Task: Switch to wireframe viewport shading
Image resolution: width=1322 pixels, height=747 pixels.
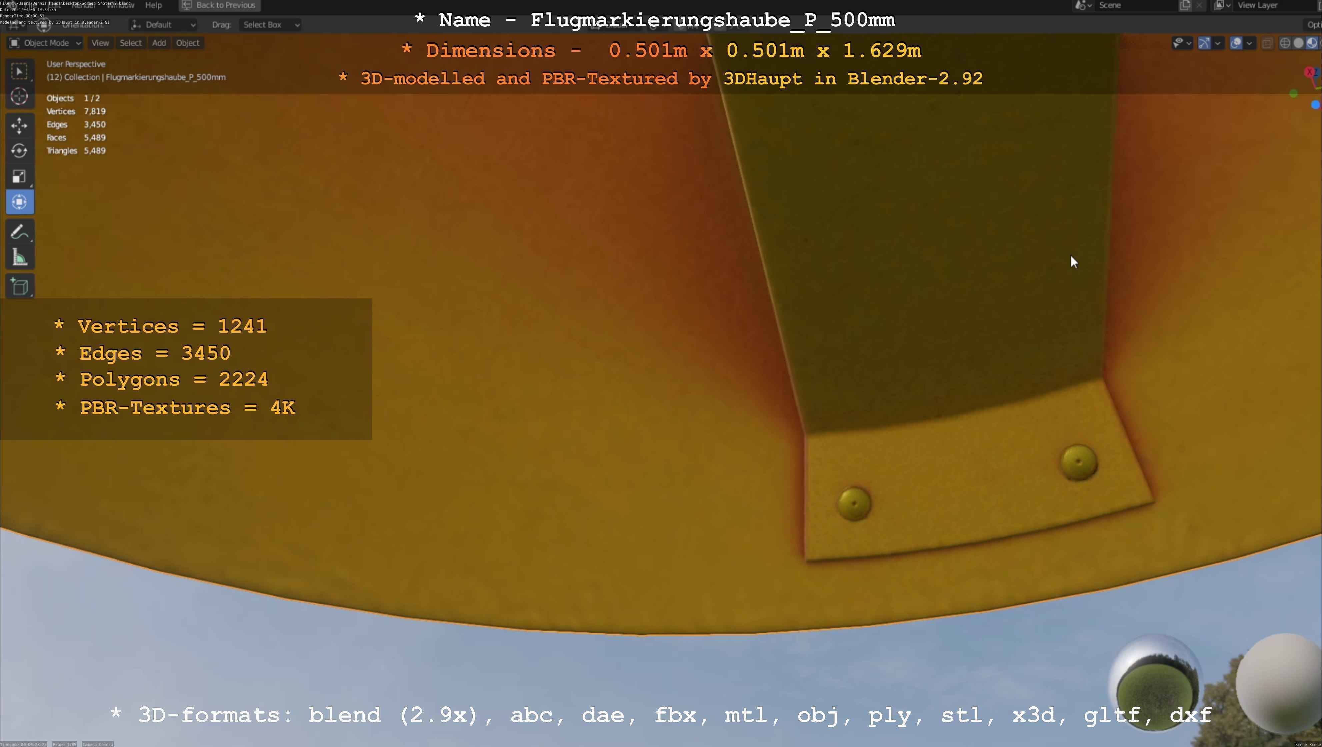Action: (1285, 43)
